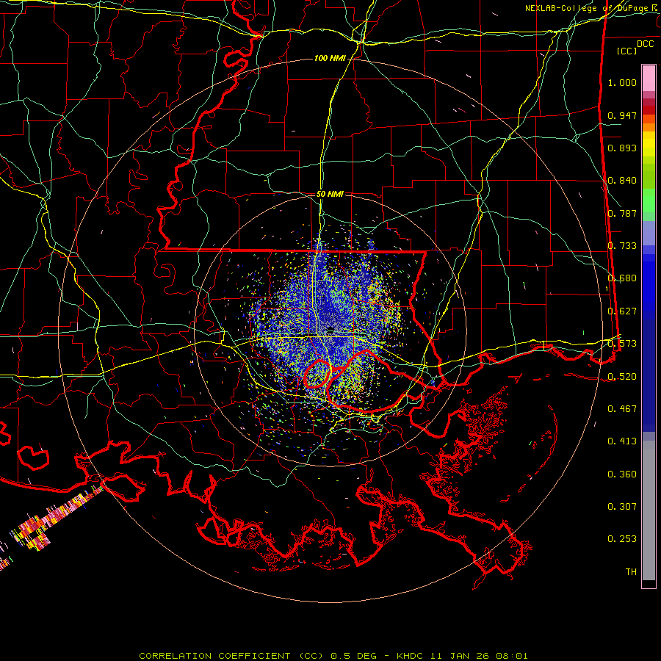Select the 0.627 scale value
This screenshot has height=661, width=661.
622,311
